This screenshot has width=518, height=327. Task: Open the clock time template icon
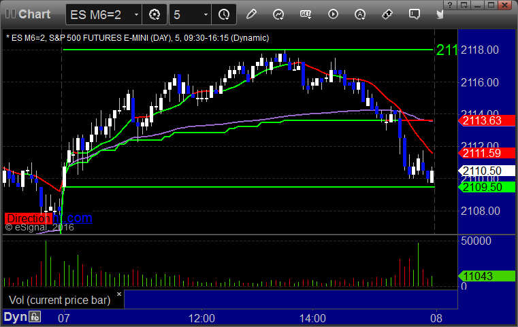pyautogui.click(x=224, y=14)
